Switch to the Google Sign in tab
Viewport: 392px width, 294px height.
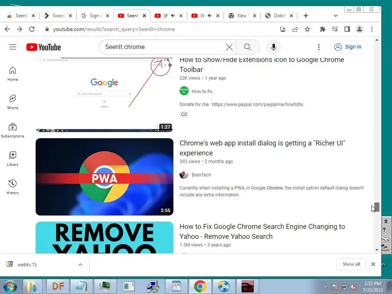click(95, 16)
